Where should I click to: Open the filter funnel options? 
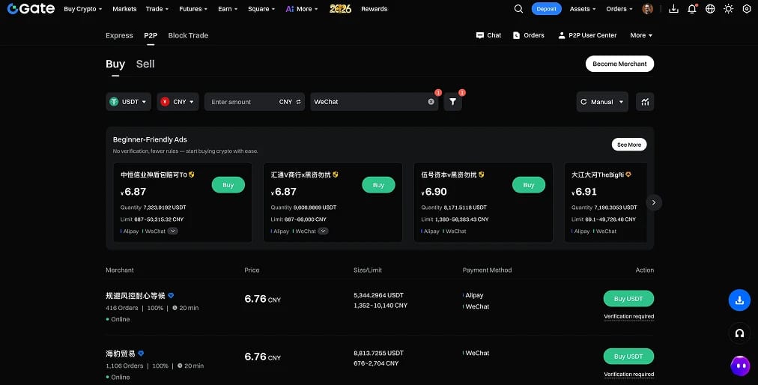[452, 102]
